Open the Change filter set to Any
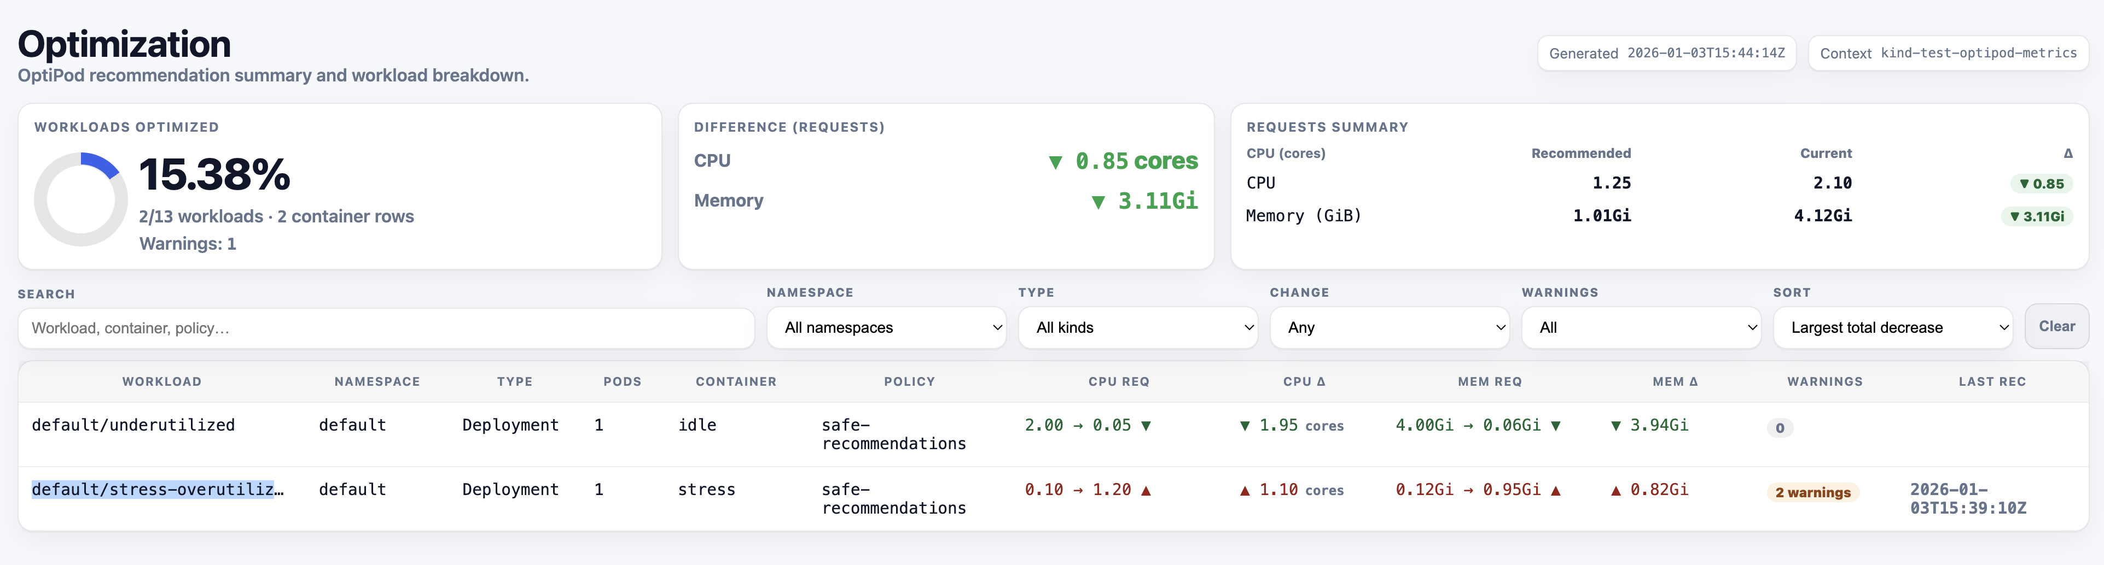The image size is (2104, 565). pos(1390,327)
